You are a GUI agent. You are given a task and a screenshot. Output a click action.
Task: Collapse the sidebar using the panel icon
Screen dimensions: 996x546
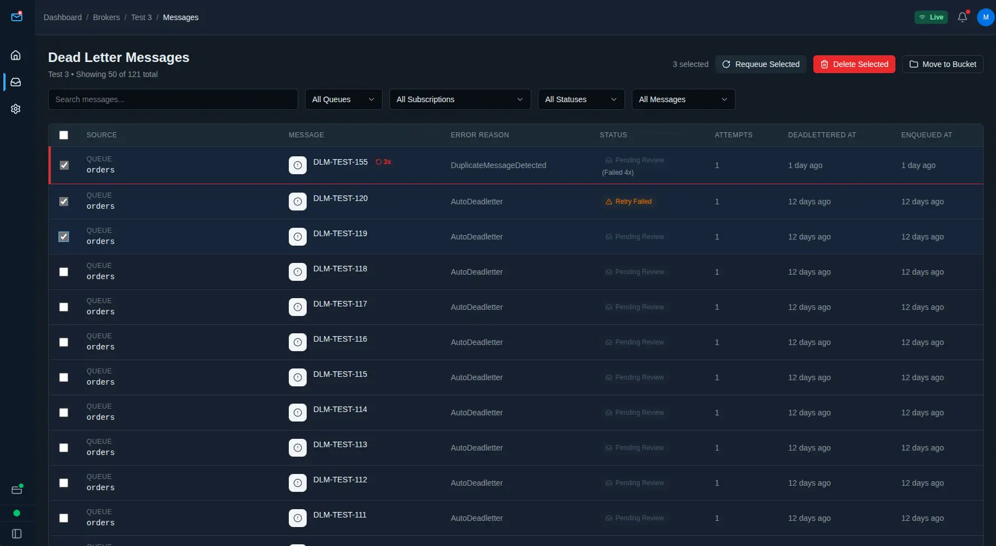click(16, 533)
